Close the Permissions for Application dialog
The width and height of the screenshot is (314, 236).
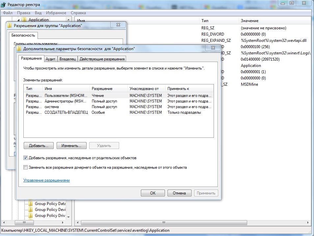pos(118,25)
